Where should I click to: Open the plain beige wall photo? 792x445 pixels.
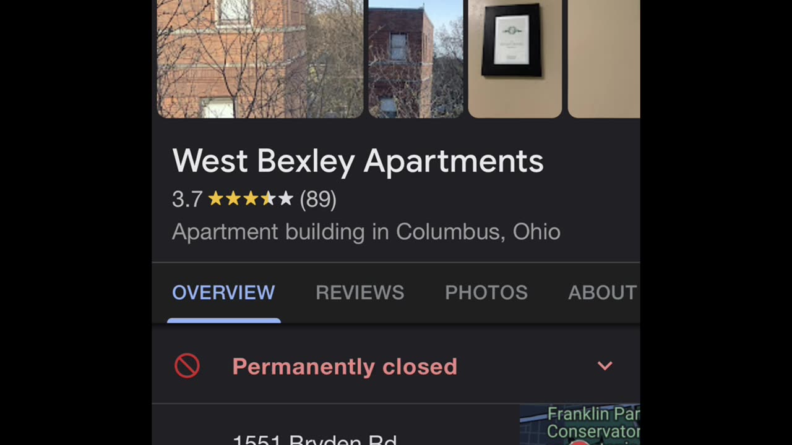(x=604, y=59)
